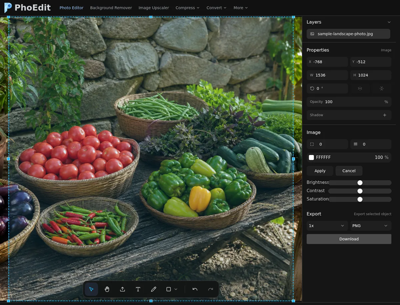The height and width of the screenshot is (305, 400).
Task: Click the corner radius value field
Action: [327, 144]
